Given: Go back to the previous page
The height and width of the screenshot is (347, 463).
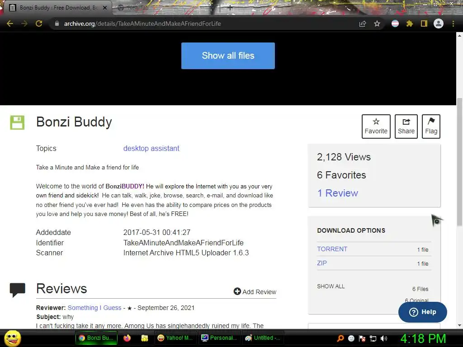Looking at the screenshot, I should pos(10,23).
